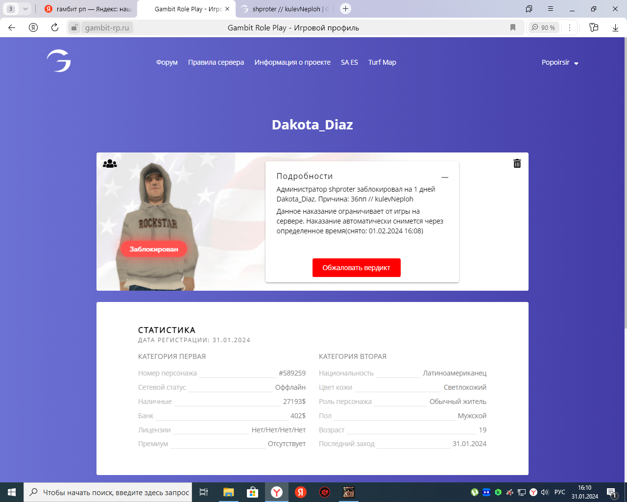The image size is (627, 502).
Task: Expand tab group dropdown arrow
Action: point(25,9)
